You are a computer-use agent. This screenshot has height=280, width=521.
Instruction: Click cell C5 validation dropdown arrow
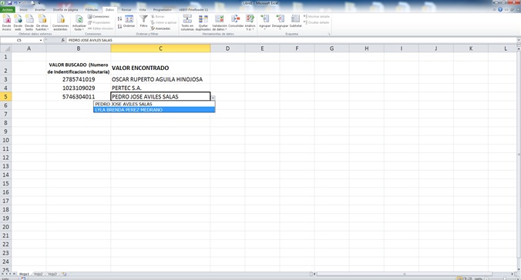click(213, 98)
